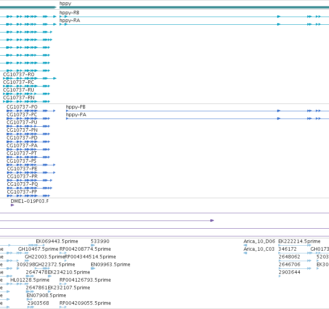Select the CG10737-RN transcript label
The image size is (329, 309).
19,98
